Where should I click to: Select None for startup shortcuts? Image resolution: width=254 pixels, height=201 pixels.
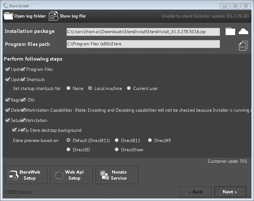point(69,88)
